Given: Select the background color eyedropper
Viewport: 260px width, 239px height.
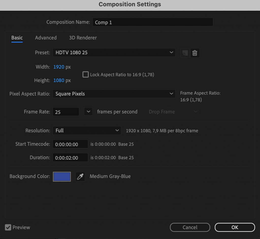Looking at the screenshot, I should pyautogui.click(x=80, y=177).
